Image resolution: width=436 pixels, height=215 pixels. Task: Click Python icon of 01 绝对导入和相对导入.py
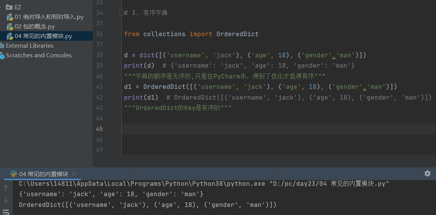pyautogui.click(x=10, y=17)
